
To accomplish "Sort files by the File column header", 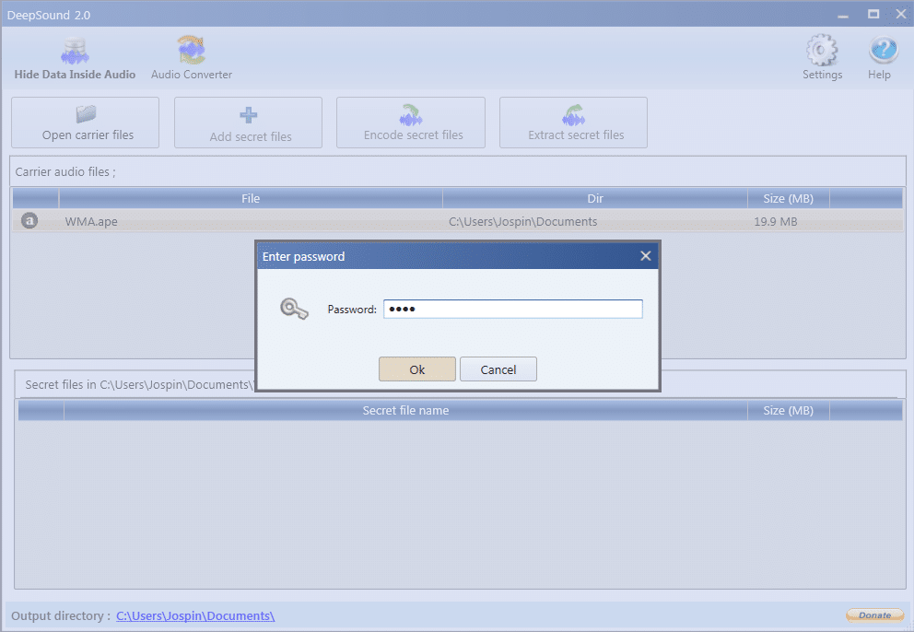I will [250, 197].
